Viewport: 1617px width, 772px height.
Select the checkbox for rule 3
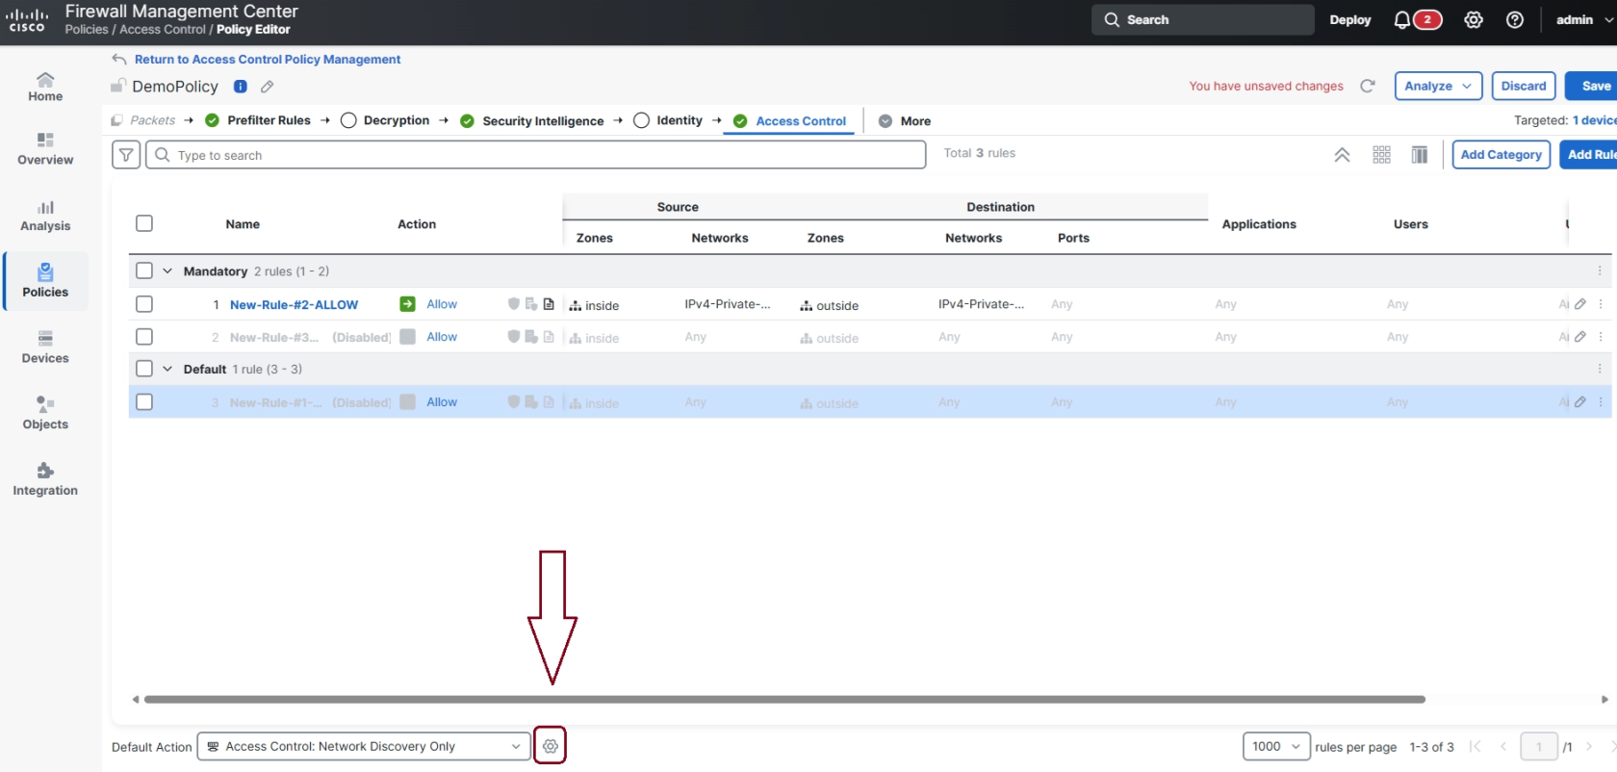click(x=144, y=402)
